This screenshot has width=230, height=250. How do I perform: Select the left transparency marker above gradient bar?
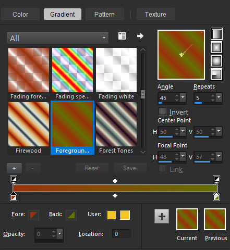tap(14, 180)
